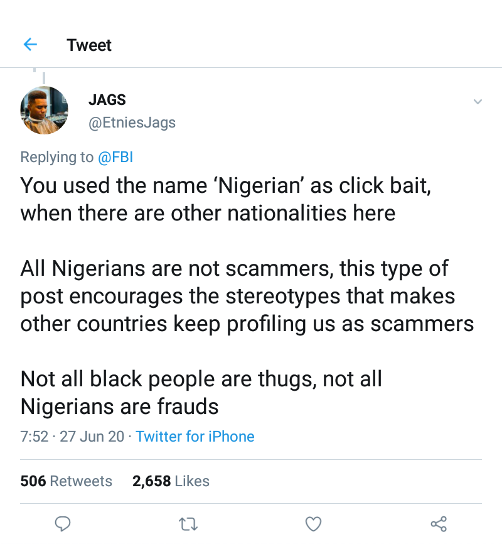Click the 7:52 tweet time
Image resolution: width=502 pixels, height=544 pixels.
(x=34, y=437)
